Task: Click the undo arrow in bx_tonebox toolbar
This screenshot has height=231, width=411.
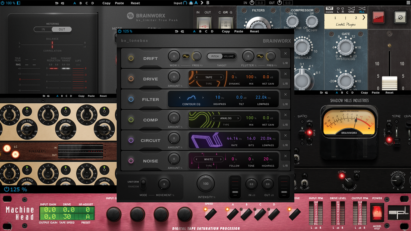Action: click(176, 31)
